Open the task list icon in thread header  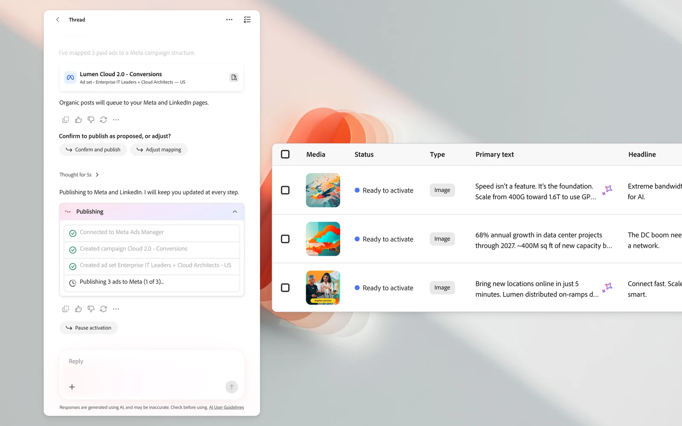(247, 20)
